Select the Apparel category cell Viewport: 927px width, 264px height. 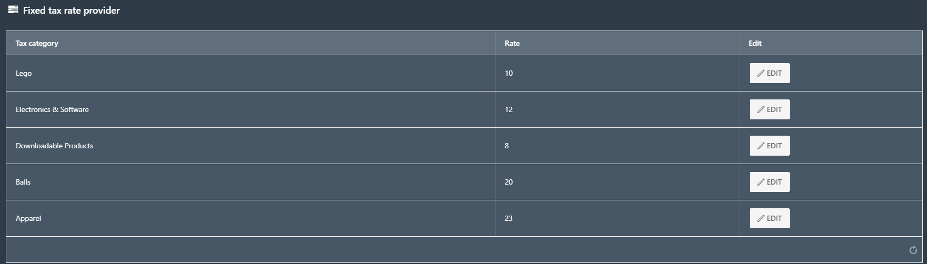[250, 218]
